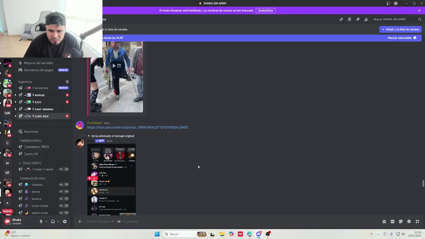Open the GIF picker
The image size is (425, 239).
click(392, 221)
